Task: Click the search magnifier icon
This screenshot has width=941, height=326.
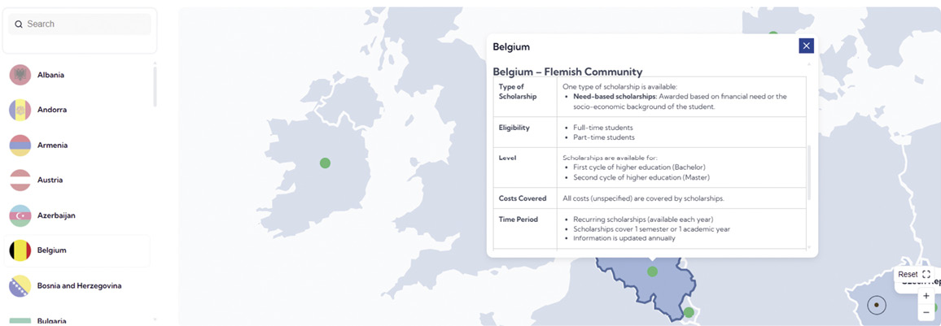Action: (x=19, y=24)
